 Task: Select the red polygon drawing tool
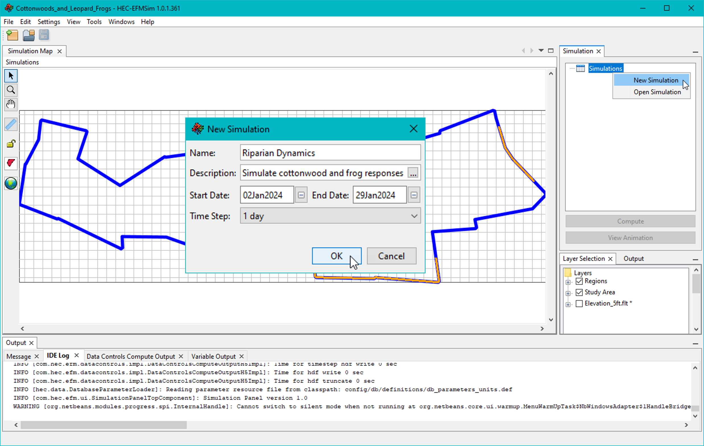pyautogui.click(x=11, y=164)
